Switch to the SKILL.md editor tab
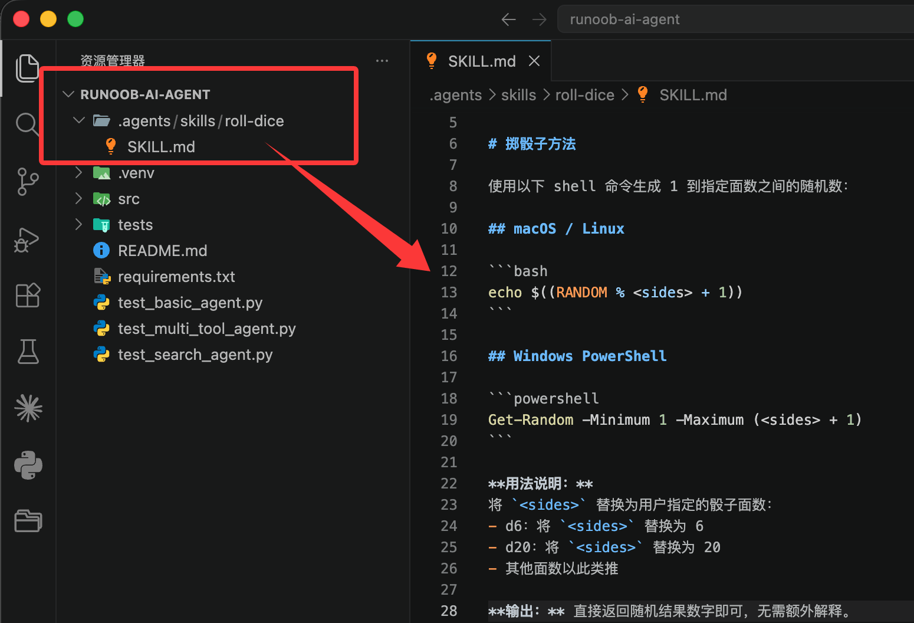The height and width of the screenshot is (623, 914). [x=481, y=61]
